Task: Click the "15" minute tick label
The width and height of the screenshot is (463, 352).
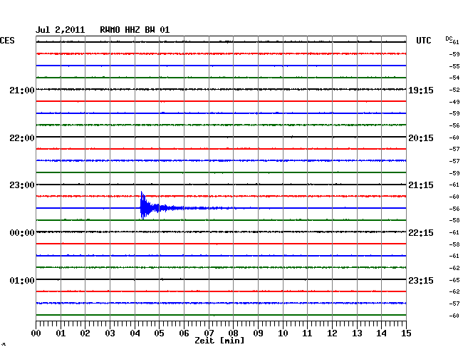Action: coord(406,333)
